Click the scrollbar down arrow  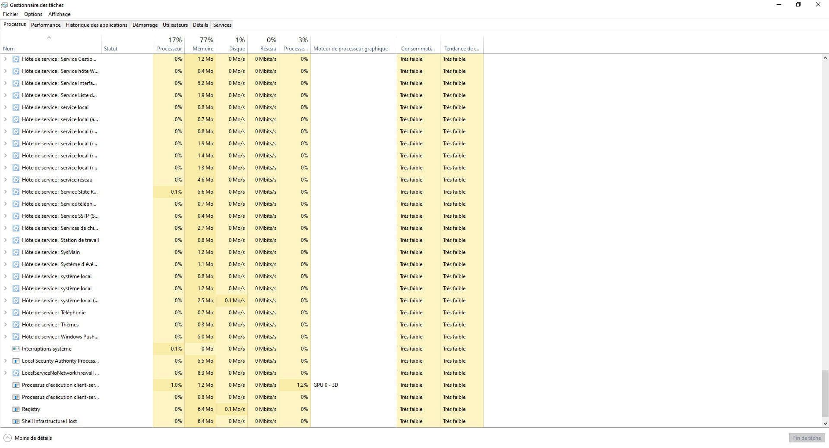tap(825, 424)
